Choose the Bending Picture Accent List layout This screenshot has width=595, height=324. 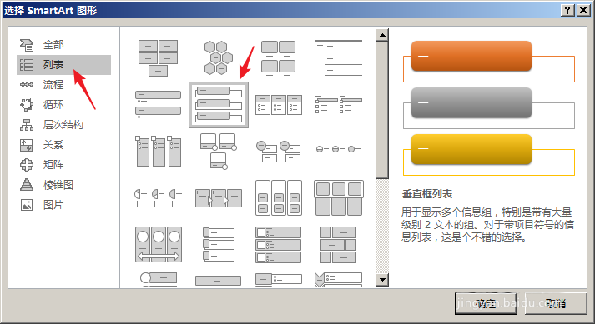point(218,152)
